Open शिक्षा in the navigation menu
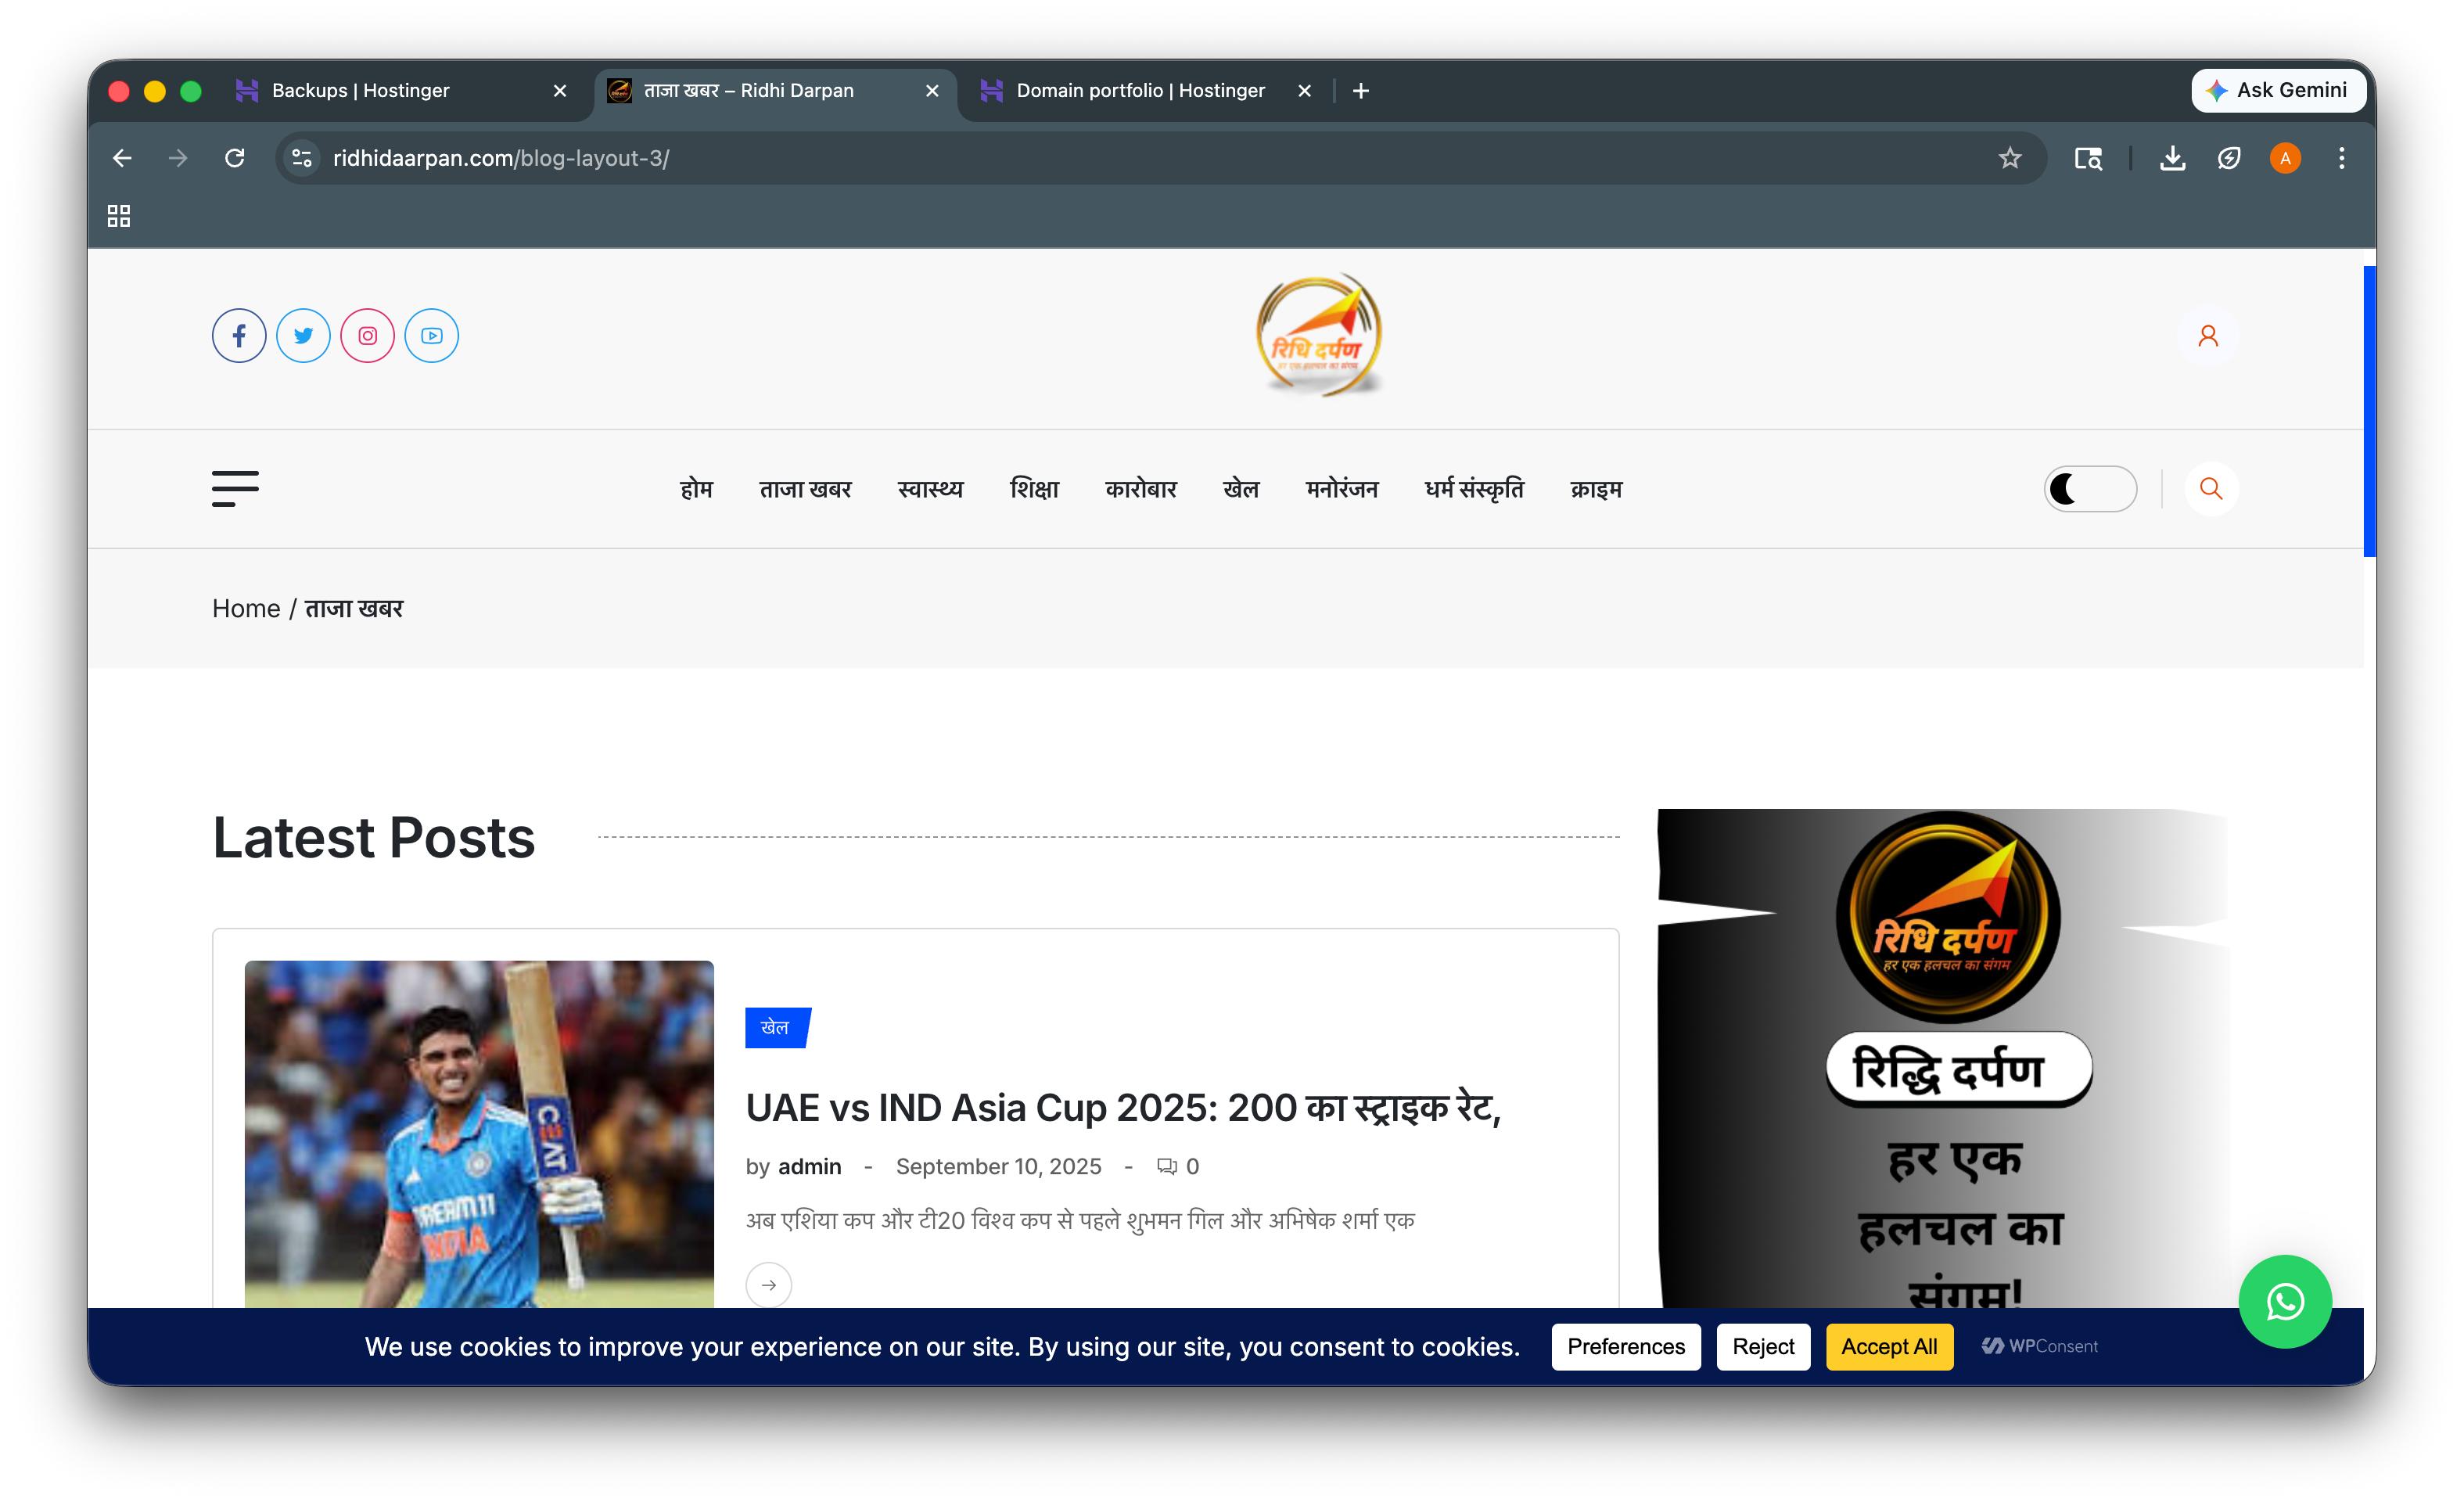Viewport: 2464px width, 1502px height. coord(1034,489)
